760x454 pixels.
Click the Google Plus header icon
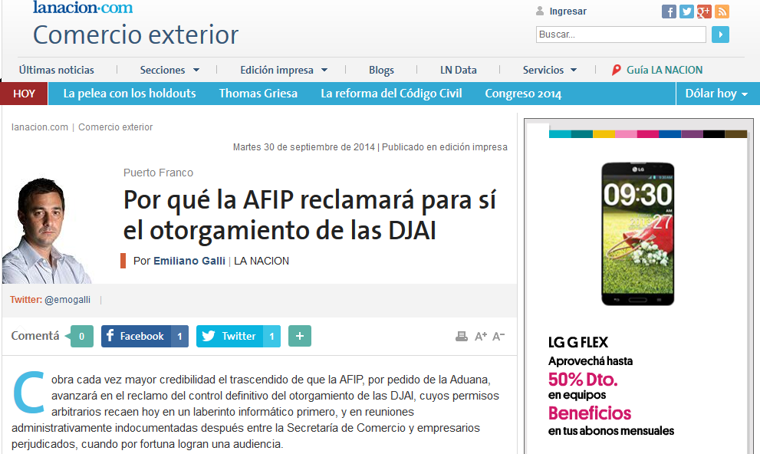click(x=704, y=12)
